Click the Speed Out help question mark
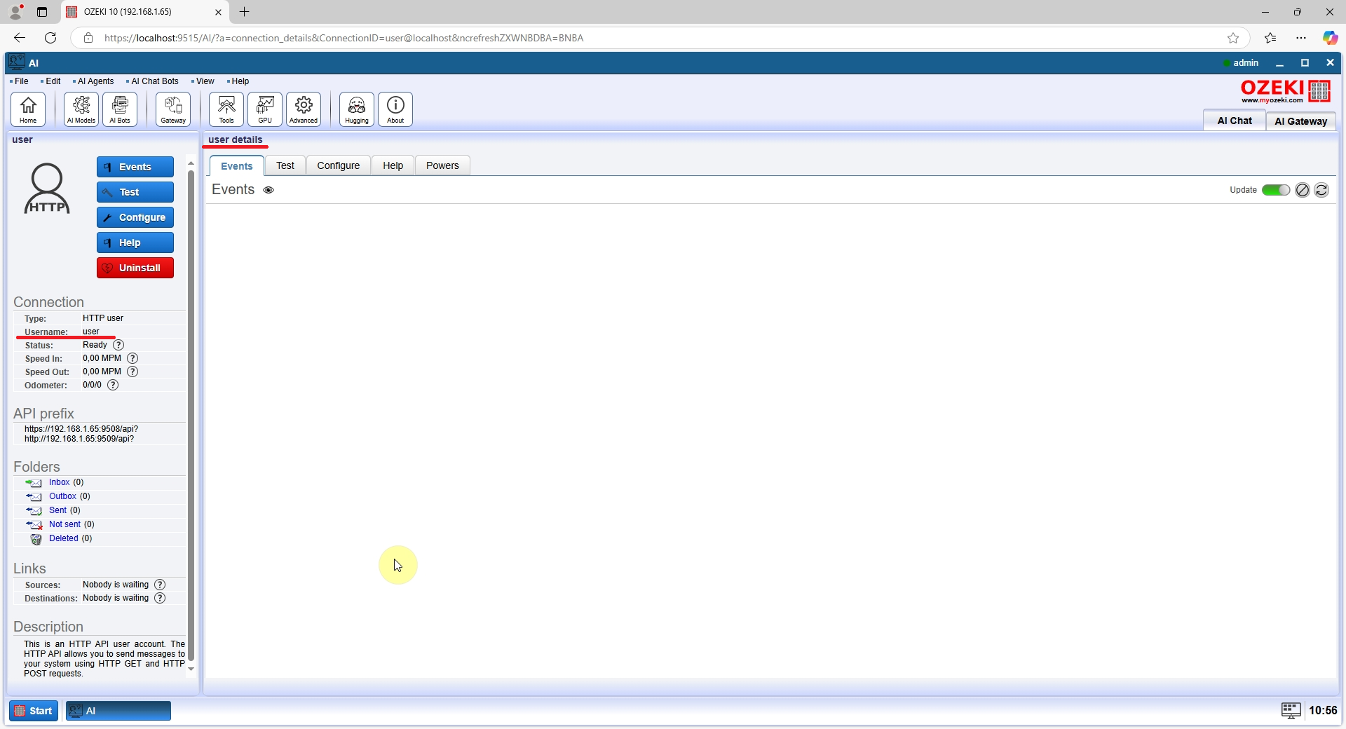Image resolution: width=1346 pixels, height=729 pixels. tap(132, 372)
